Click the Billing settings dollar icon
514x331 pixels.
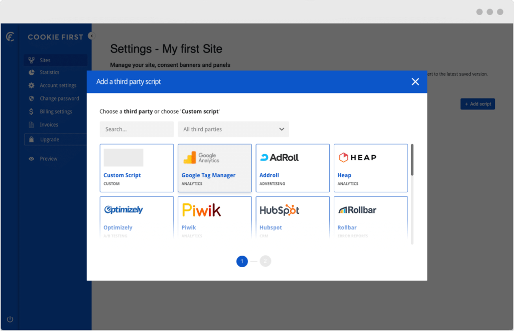[32, 112]
